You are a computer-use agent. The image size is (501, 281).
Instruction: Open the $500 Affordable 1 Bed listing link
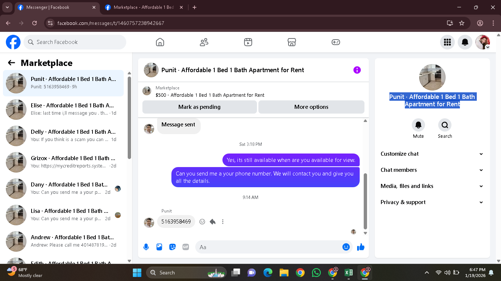coord(210,95)
